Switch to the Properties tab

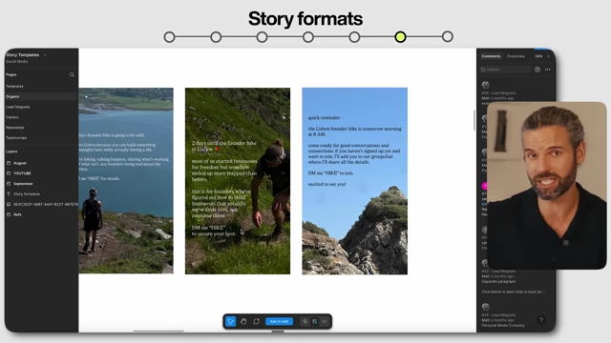[516, 56]
